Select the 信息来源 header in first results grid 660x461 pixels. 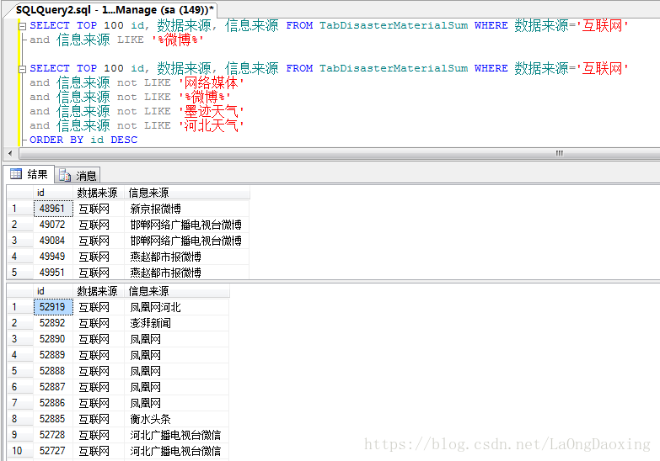point(186,193)
